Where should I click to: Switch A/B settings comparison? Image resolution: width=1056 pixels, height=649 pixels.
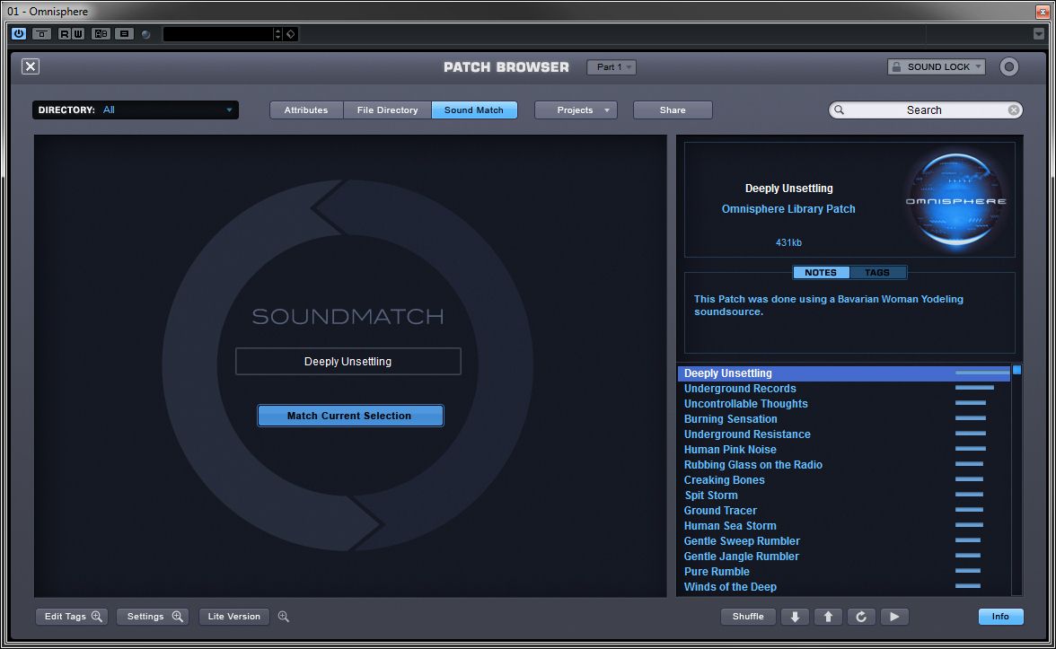point(101,34)
